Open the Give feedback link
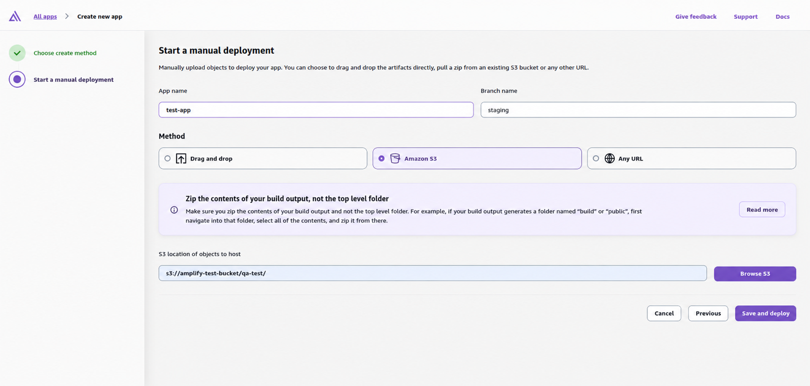This screenshot has height=386, width=810. [x=695, y=16]
